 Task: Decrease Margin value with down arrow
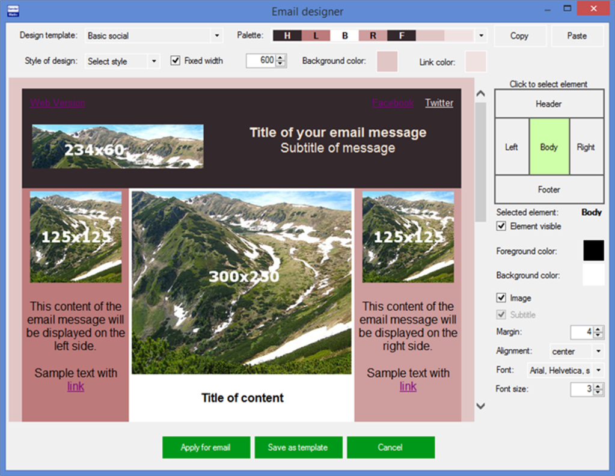pyautogui.click(x=598, y=335)
